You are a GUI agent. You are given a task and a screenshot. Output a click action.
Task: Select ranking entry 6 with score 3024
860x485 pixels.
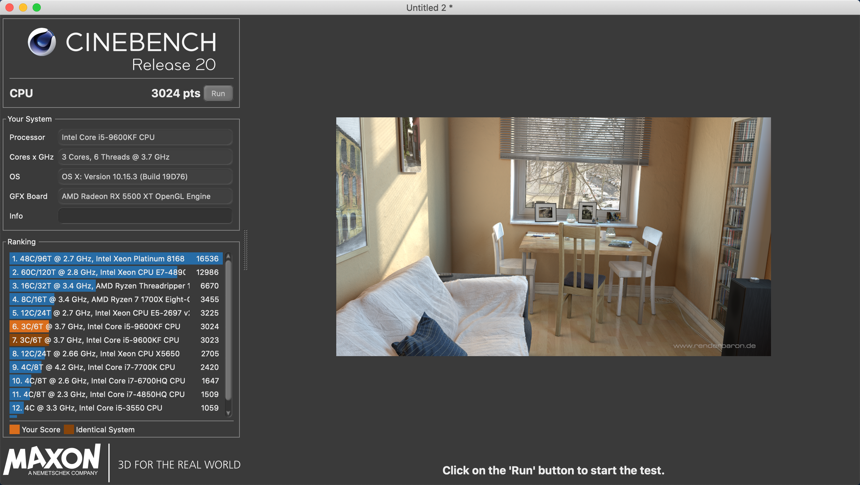pos(115,327)
